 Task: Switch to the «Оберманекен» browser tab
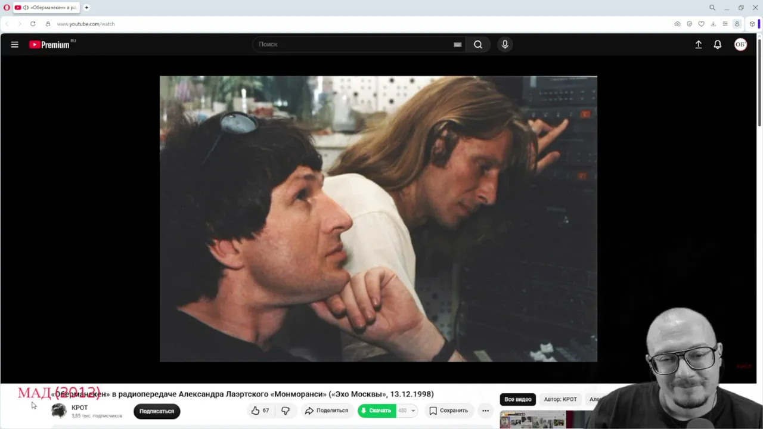tap(46, 8)
